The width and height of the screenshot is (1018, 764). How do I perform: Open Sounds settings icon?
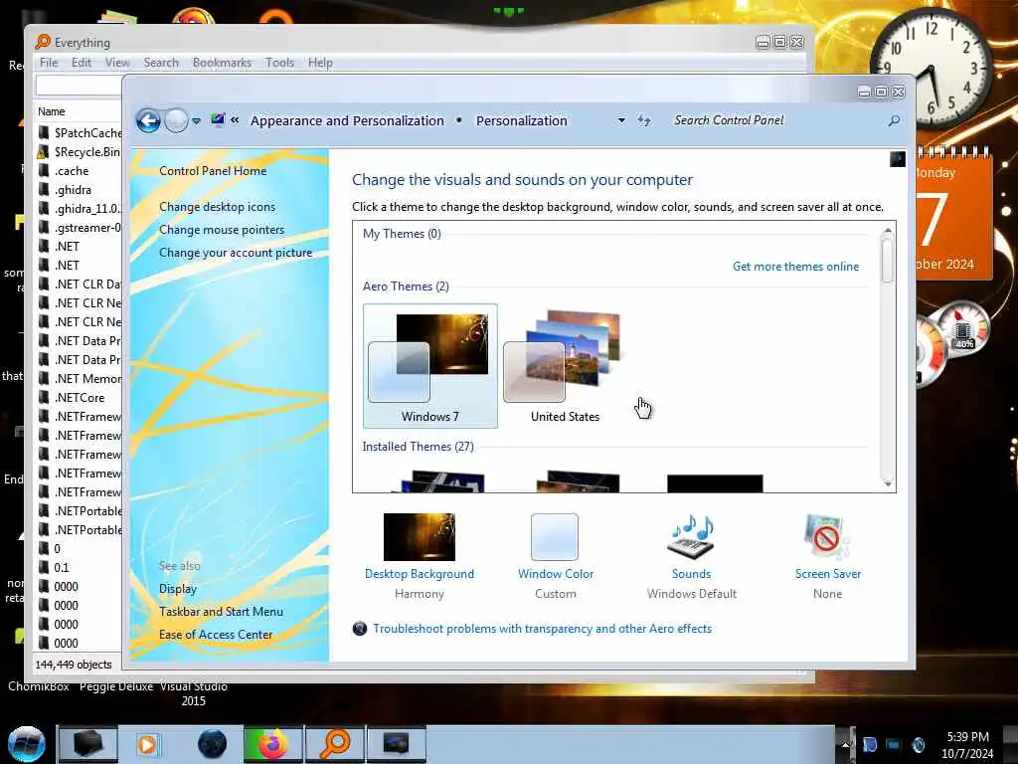(x=692, y=536)
